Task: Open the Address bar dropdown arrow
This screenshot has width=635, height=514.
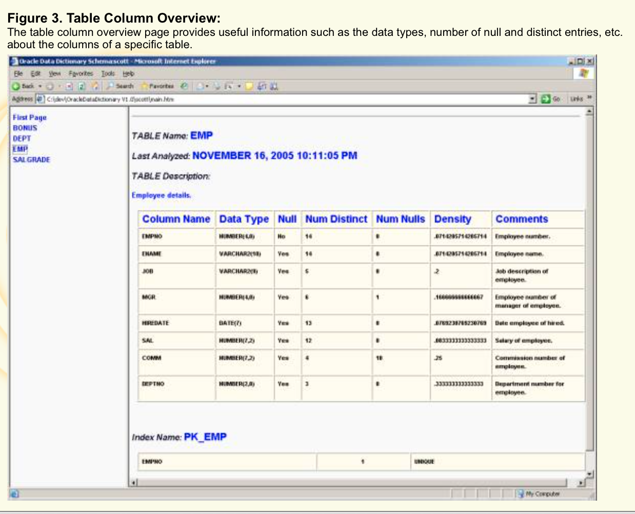Action: (x=532, y=98)
